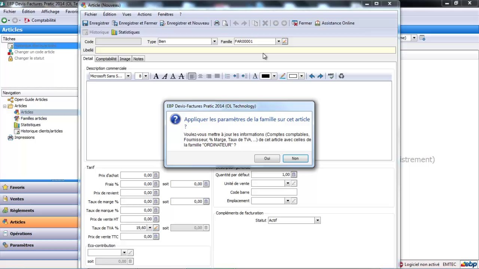
Task: Open the Type dropdown showing Bien
Action: tap(214, 41)
